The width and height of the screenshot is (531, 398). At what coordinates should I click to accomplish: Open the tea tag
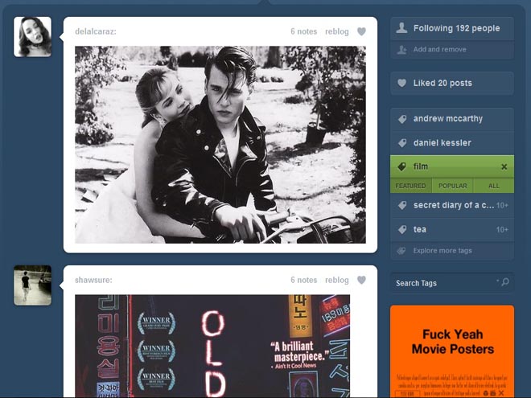point(420,229)
